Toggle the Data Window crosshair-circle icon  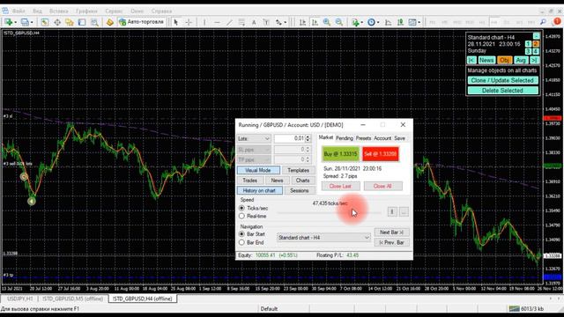click(x=57, y=22)
